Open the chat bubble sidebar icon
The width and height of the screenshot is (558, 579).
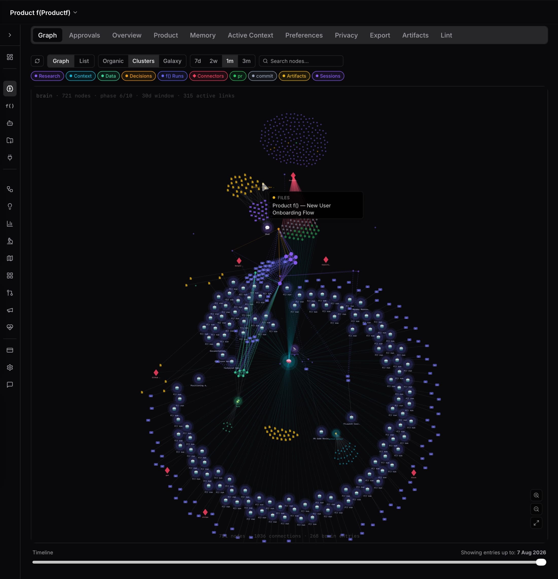coord(10,385)
